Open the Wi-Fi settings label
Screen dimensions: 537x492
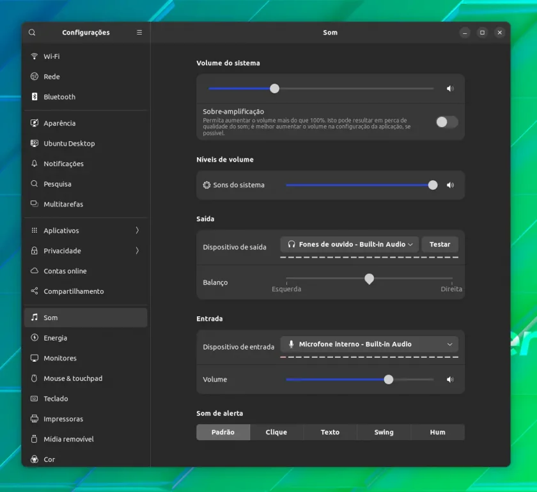click(x=52, y=56)
